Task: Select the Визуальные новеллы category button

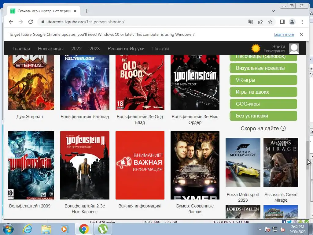Action: 263,68
